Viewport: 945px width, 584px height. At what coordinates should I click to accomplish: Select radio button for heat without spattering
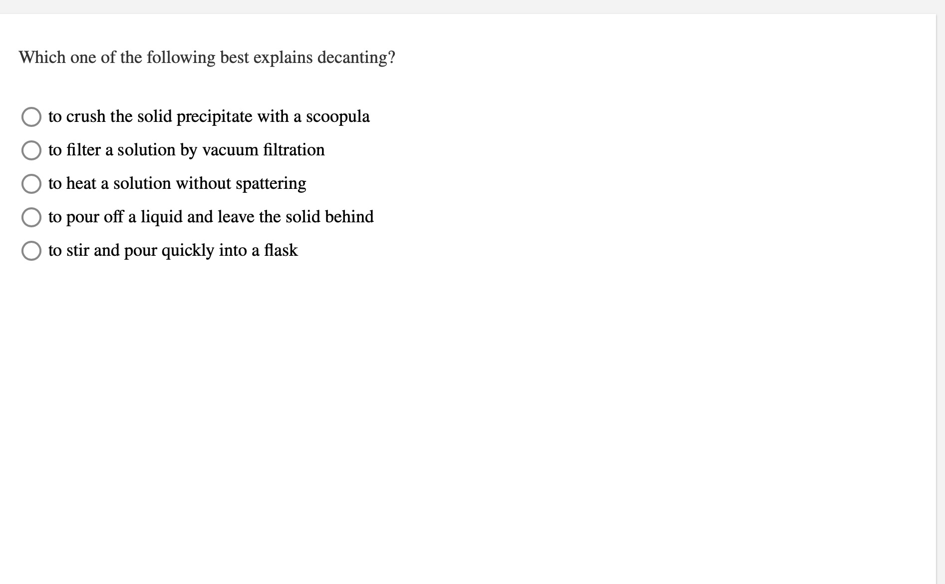point(31,184)
